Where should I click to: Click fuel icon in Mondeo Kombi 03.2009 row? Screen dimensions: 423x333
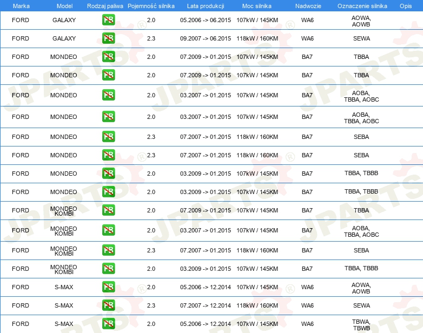point(108,268)
